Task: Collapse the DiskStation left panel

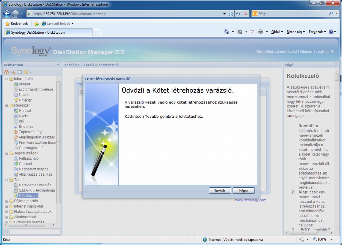Action: [x=58, y=65]
